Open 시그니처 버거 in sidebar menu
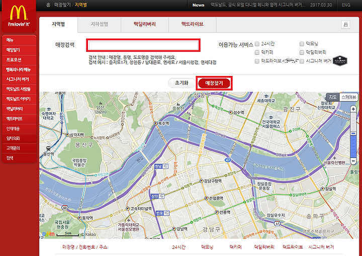Image resolution: width=362 pixels, height=256 pixels. tap(19, 79)
